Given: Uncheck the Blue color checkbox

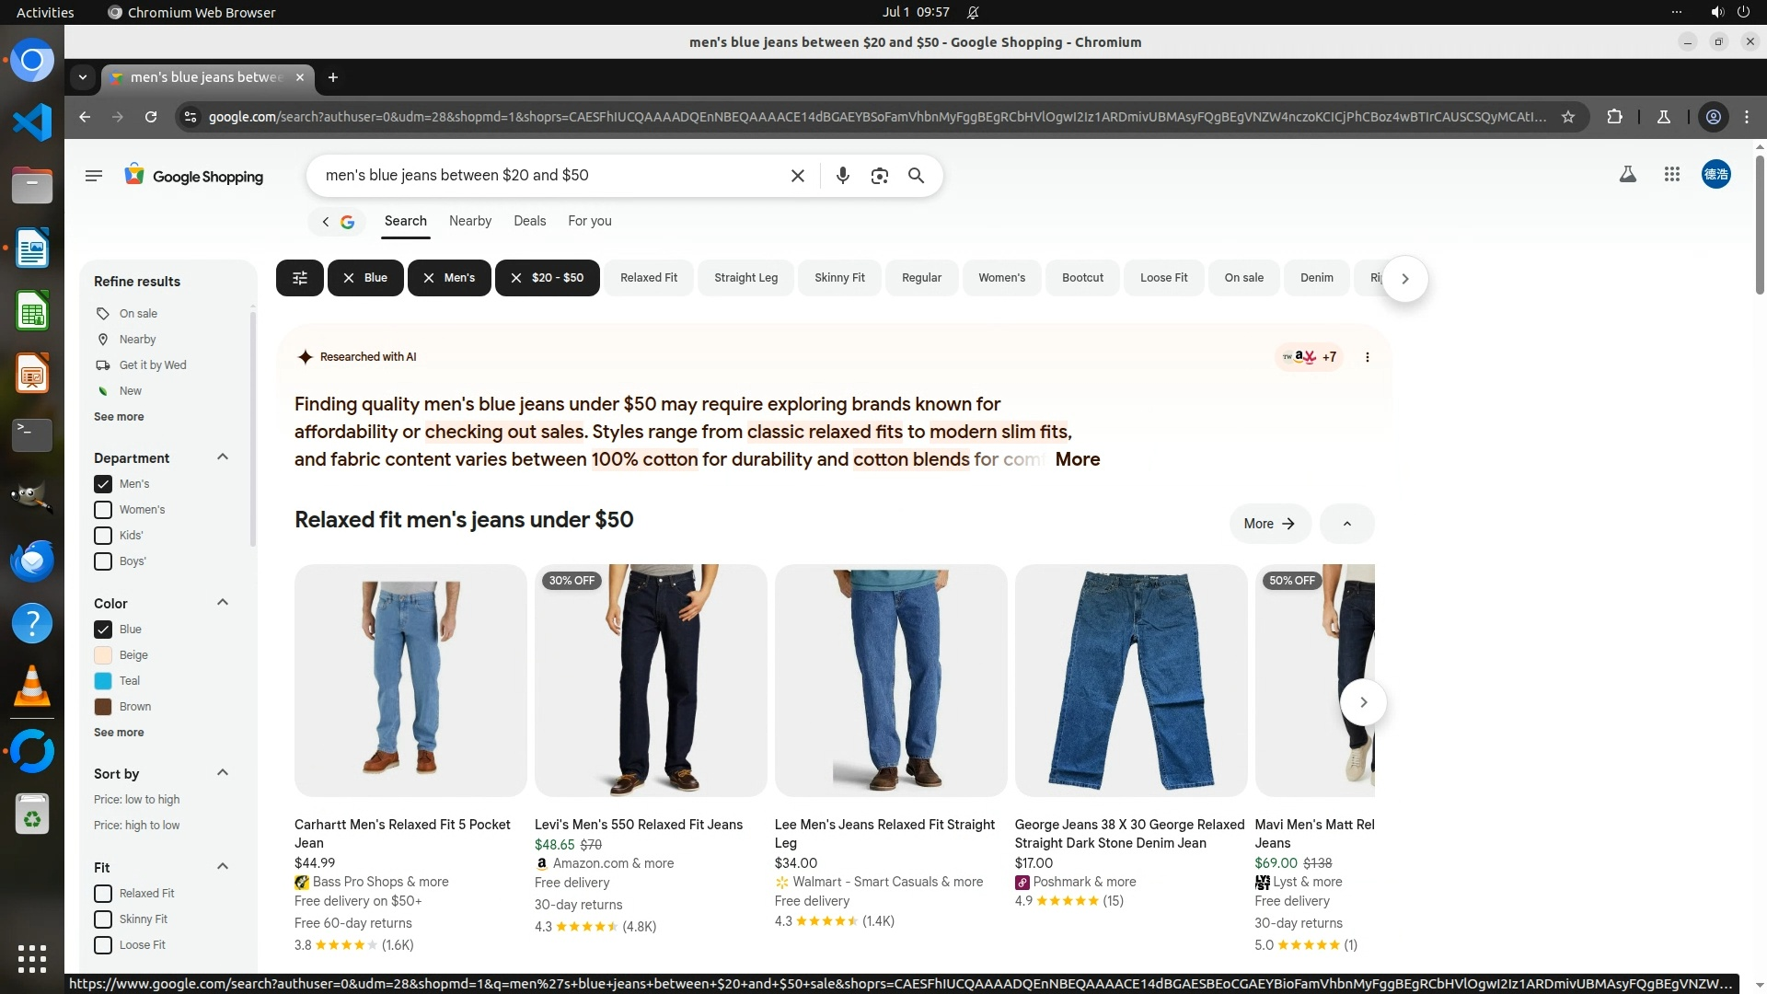Looking at the screenshot, I should (103, 630).
